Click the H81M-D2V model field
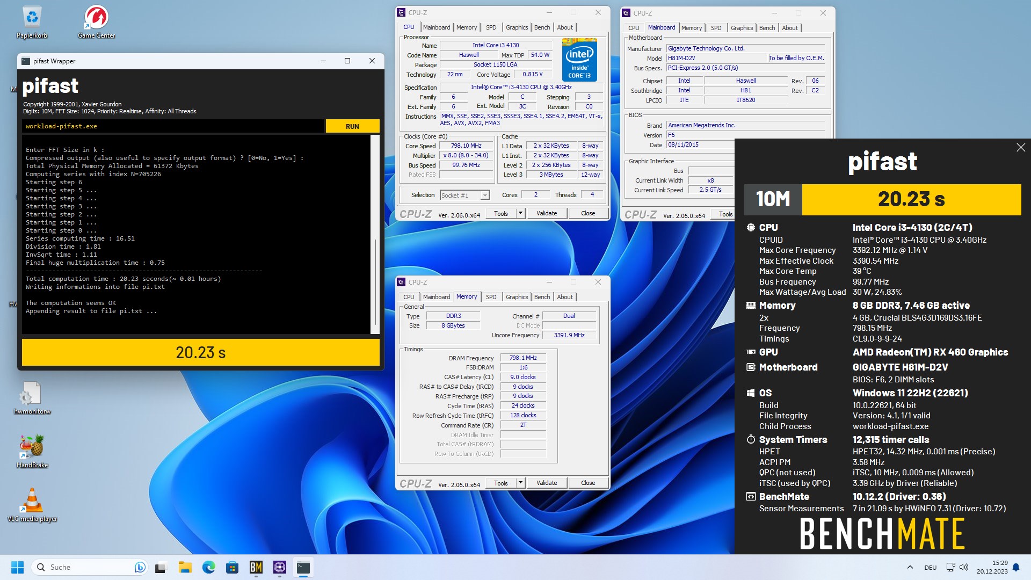1031x580 pixels. coord(716,58)
